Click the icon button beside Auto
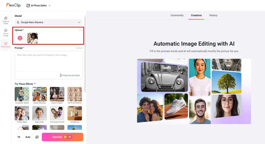Image resolution: width=265 pixels, height=144 pixels. tap(37, 137)
